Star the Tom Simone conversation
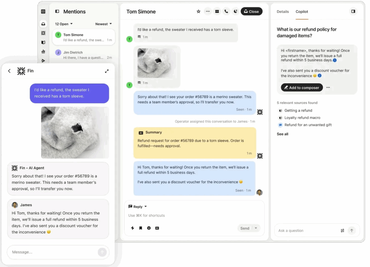The width and height of the screenshot is (370, 267). tap(198, 11)
